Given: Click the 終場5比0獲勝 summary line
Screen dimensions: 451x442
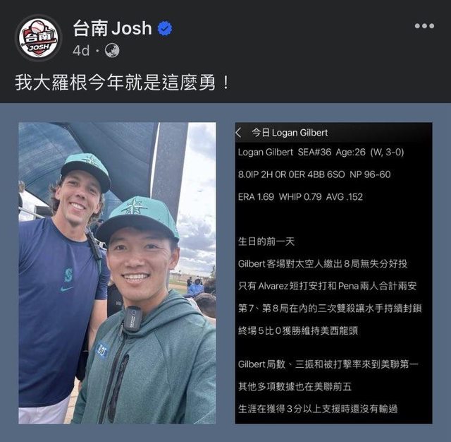Looking at the screenshot, I should [x=297, y=330].
